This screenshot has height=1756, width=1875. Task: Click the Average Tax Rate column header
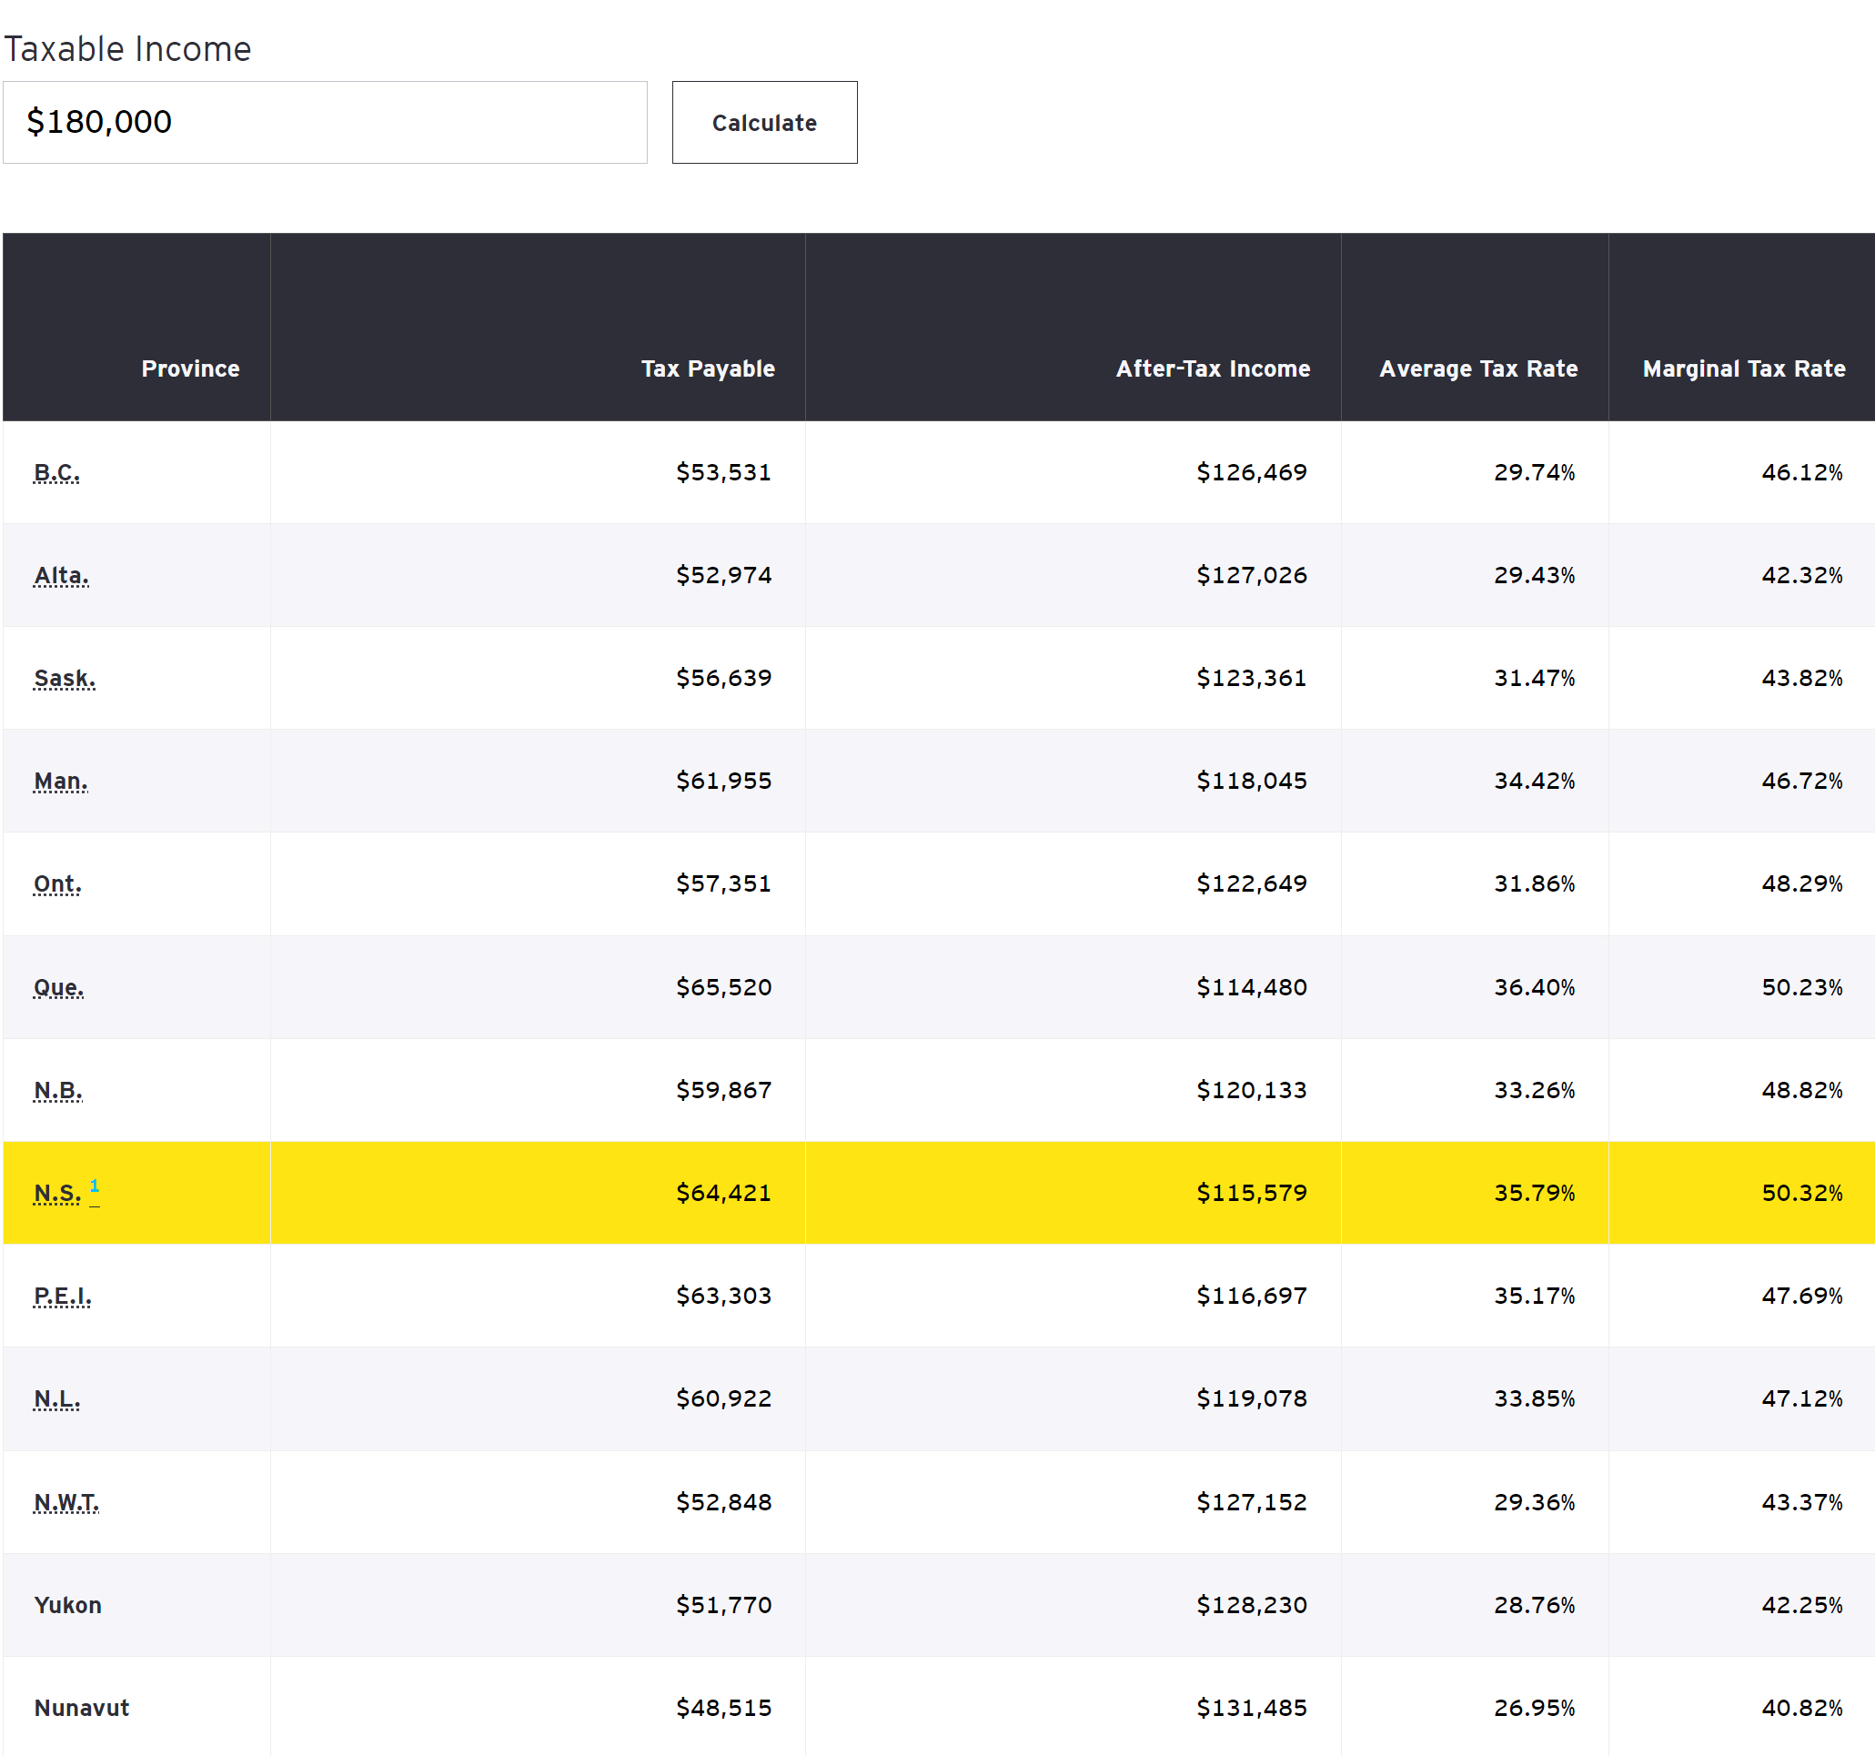1478,368
